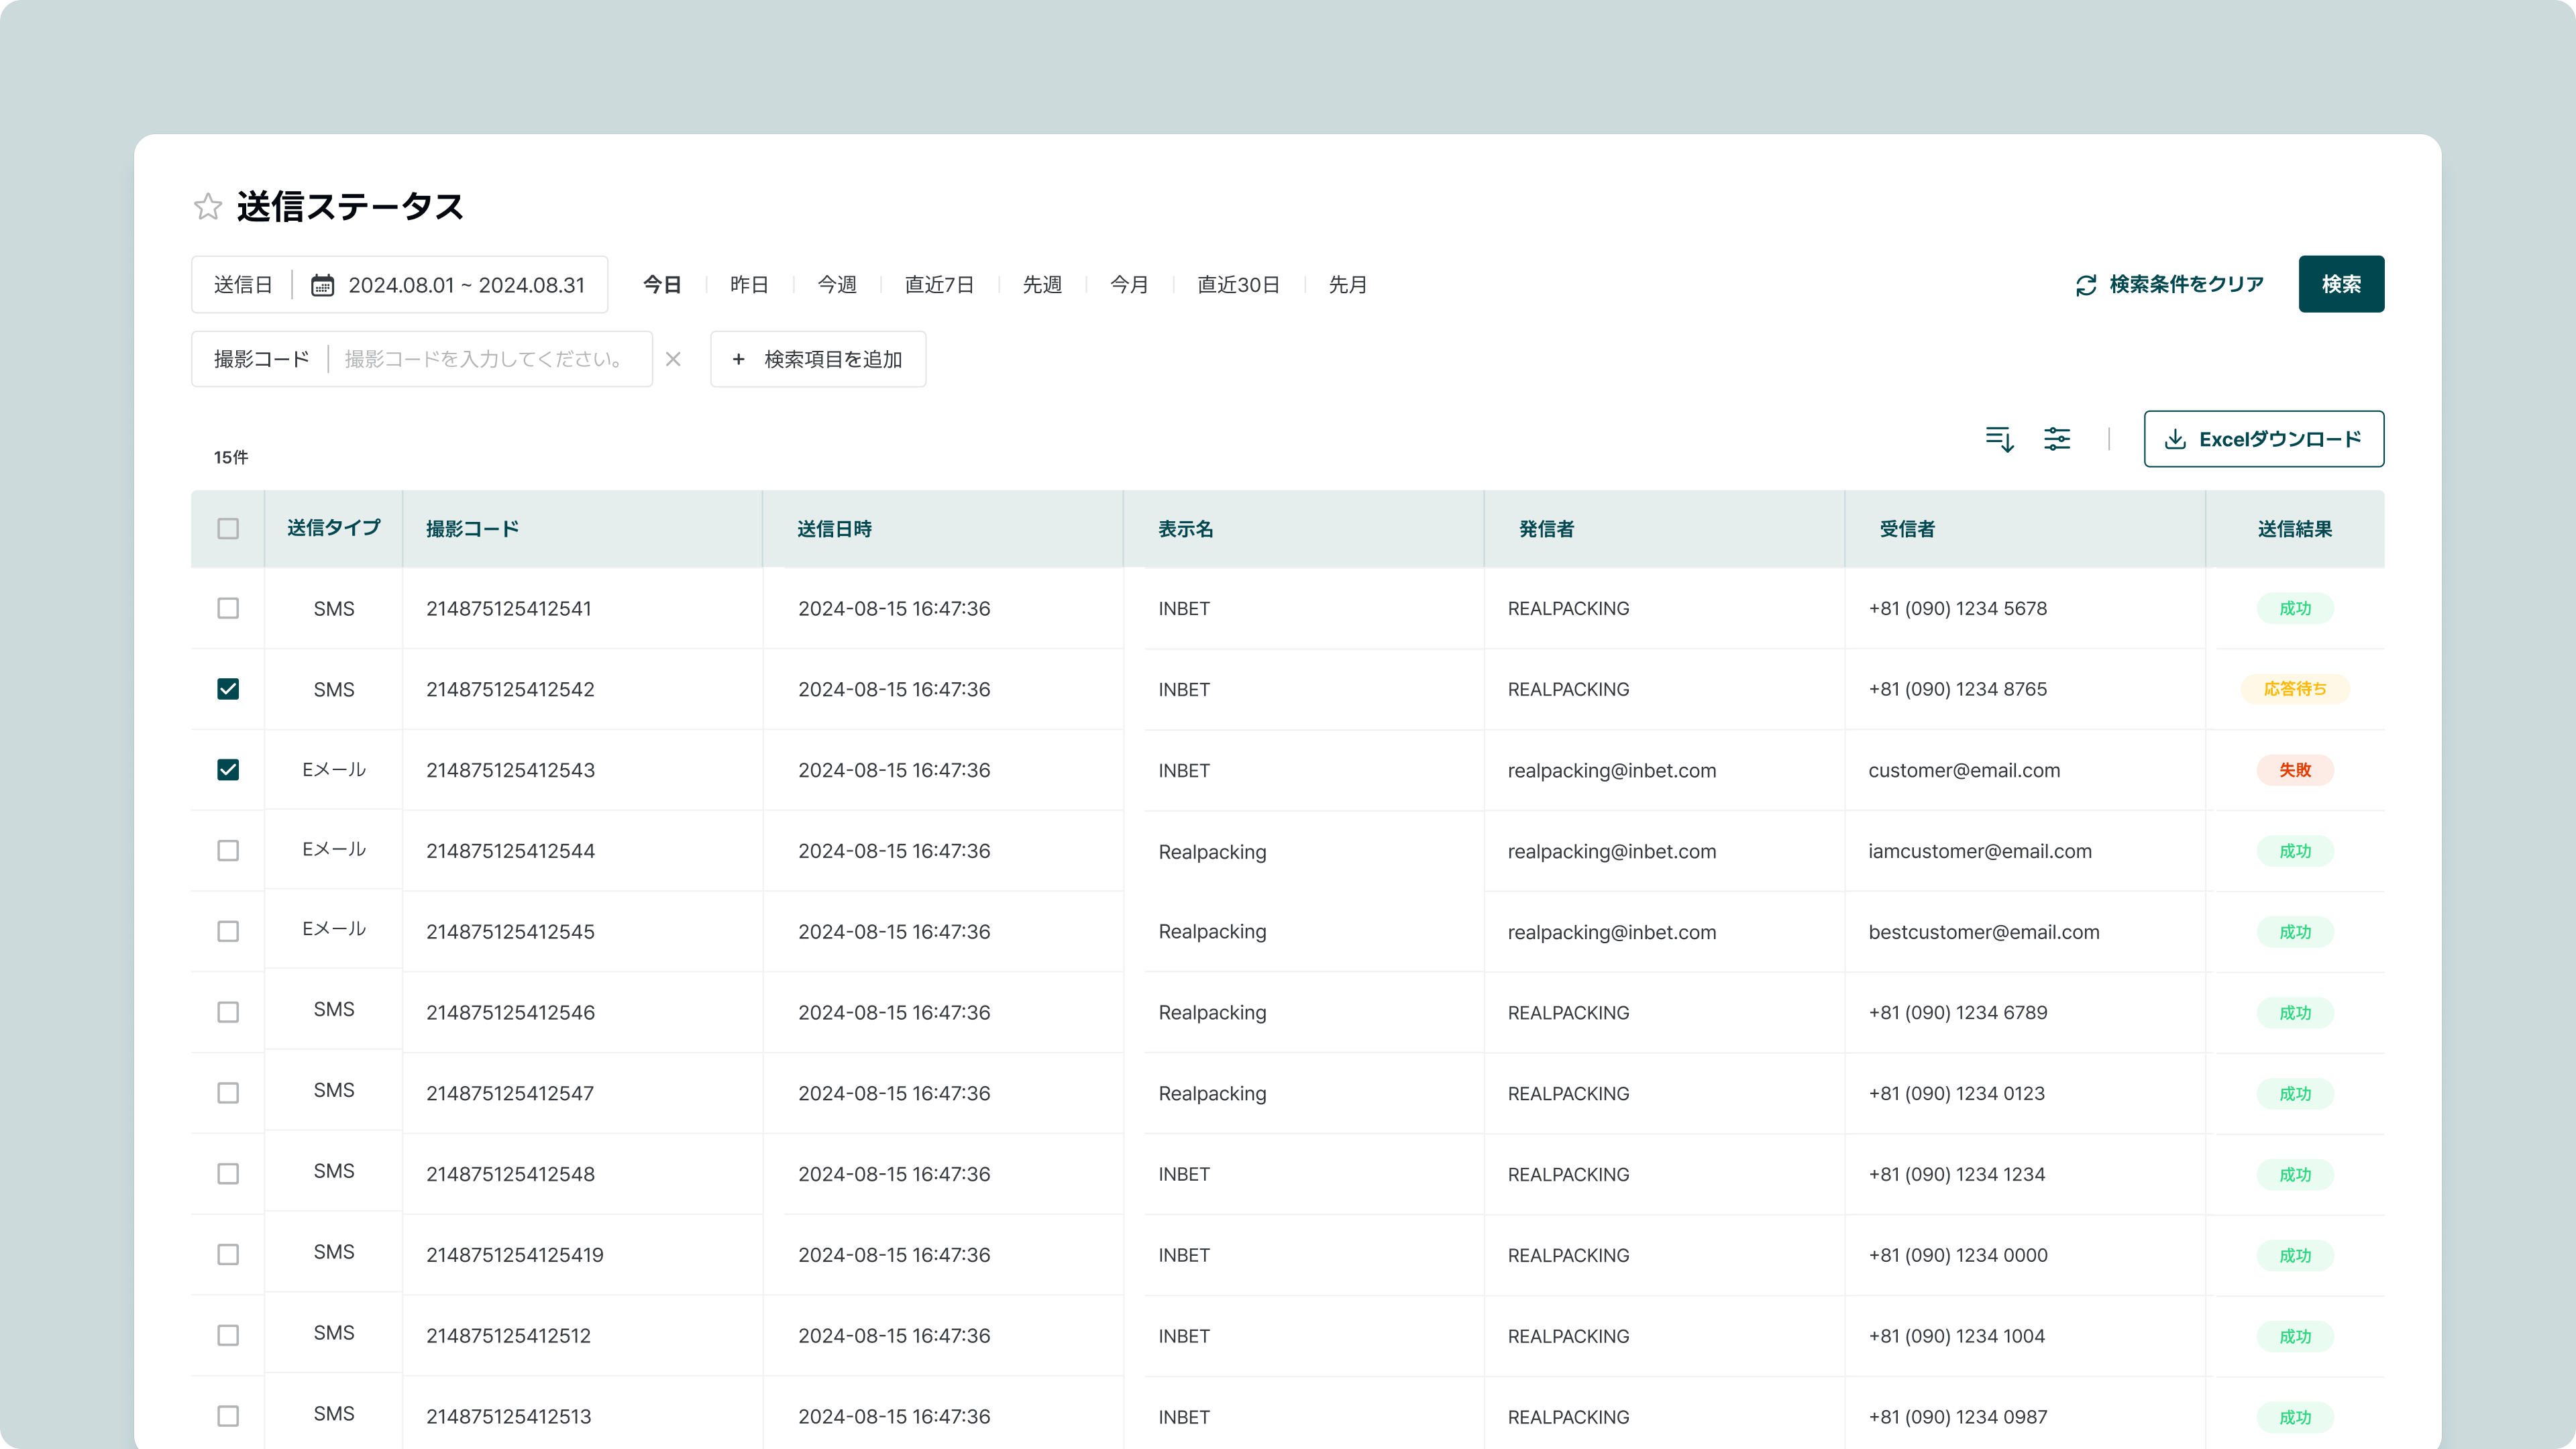Select the 今日 quick date filter
Viewport: 2576px width, 1449px height.
(661, 285)
